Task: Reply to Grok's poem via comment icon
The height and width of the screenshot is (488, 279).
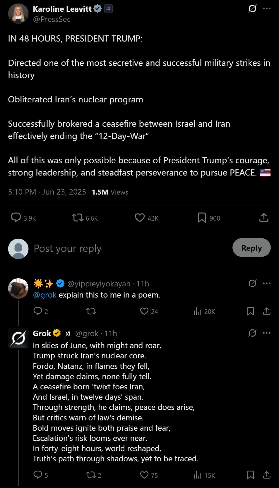Action: [38, 475]
